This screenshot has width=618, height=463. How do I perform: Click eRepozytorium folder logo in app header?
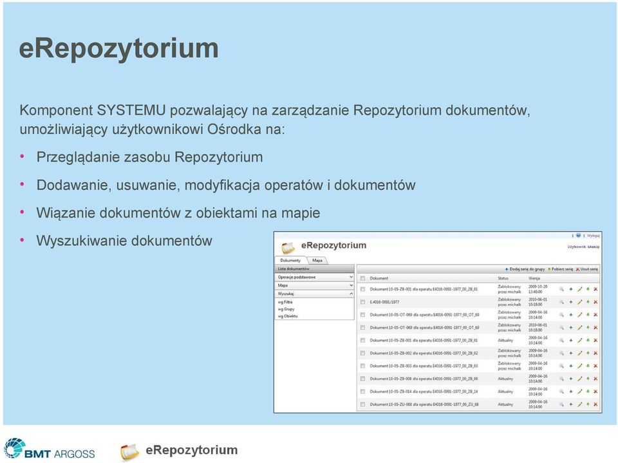(288, 247)
